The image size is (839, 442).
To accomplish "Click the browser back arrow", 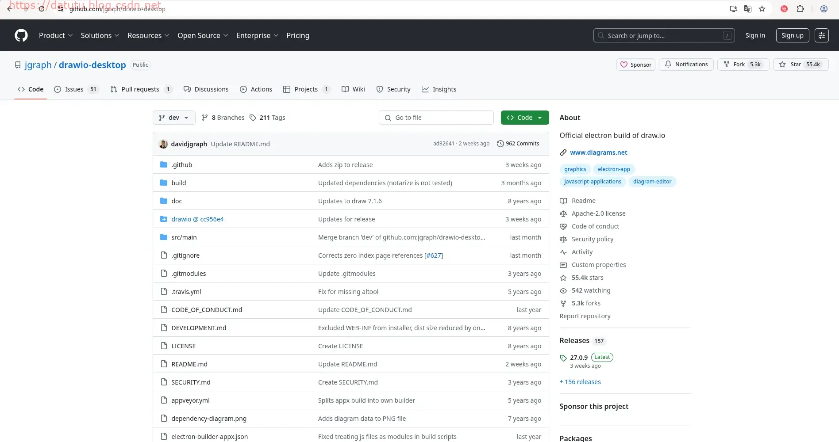I will point(10,9).
